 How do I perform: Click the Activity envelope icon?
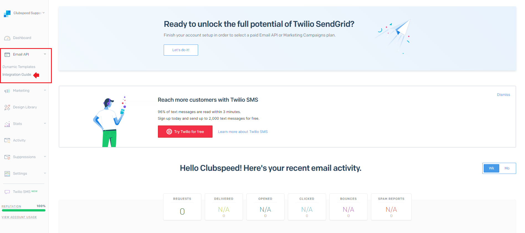click(x=7, y=140)
